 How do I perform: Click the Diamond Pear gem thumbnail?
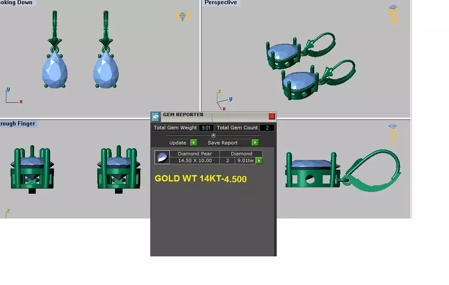[x=162, y=157]
